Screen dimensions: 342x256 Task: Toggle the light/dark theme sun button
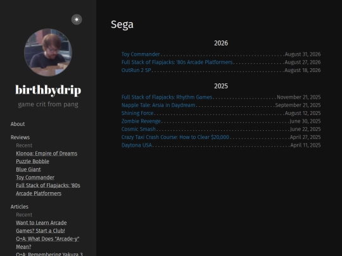[x=77, y=20]
